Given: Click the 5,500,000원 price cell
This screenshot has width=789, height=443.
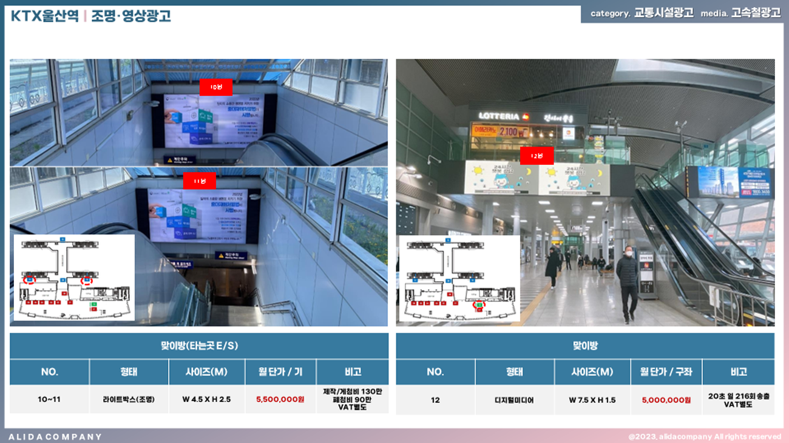Looking at the screenshot, I should click(x=280, y=399).
